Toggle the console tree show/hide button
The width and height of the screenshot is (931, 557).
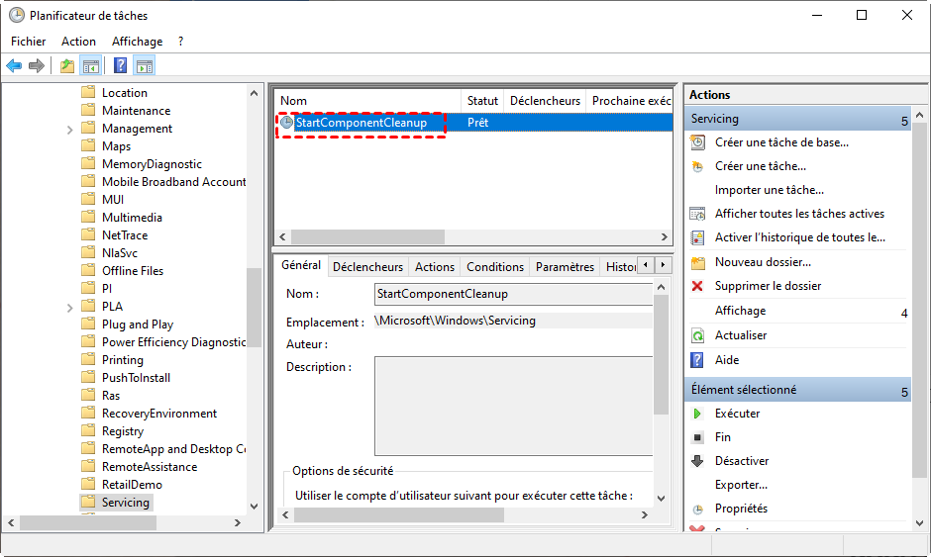click(91, 66)
